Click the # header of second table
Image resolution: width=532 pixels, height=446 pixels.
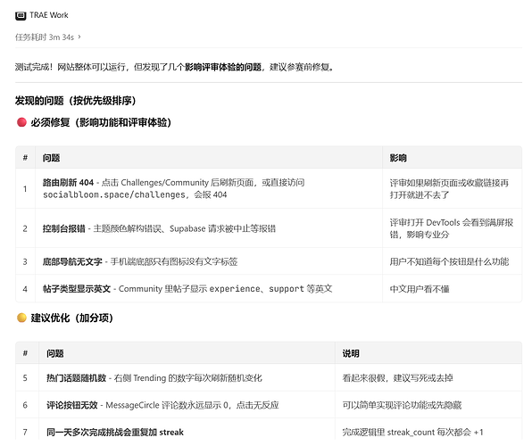click(25, 353)
